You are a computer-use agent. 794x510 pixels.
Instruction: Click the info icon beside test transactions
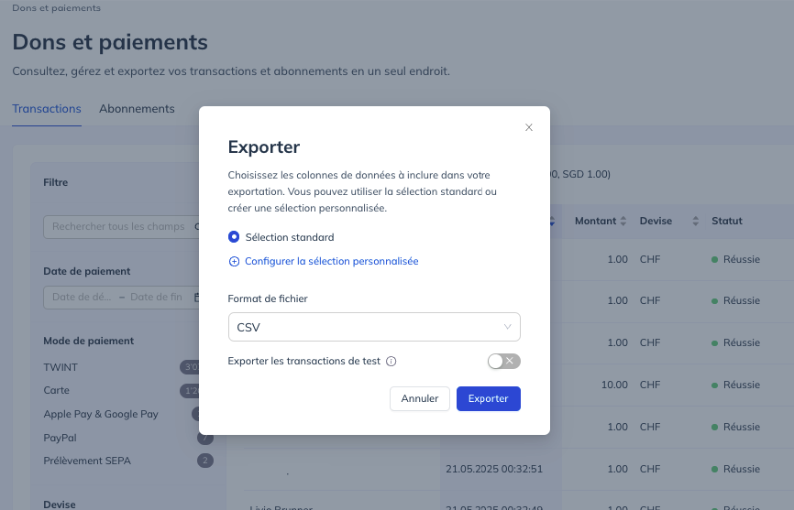coord(391,362)
